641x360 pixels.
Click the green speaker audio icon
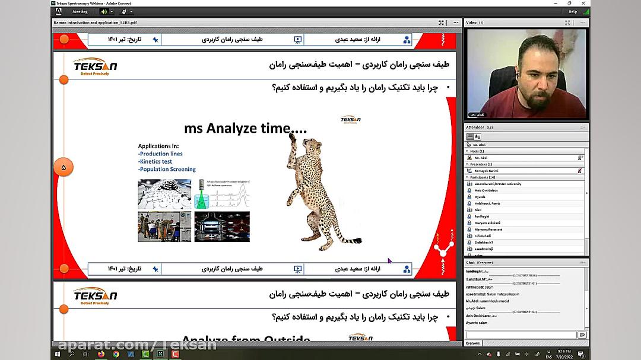tap(104, 11)
